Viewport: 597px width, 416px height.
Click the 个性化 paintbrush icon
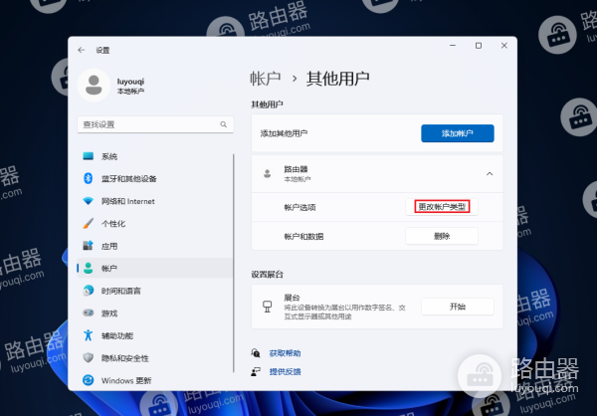pyautogui.click(x=89, y=223)
